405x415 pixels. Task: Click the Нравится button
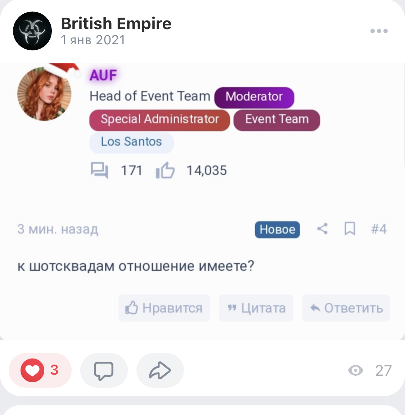164,308
